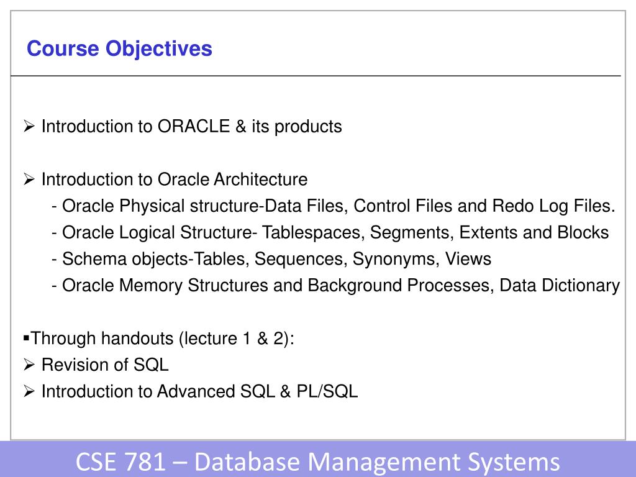Click the 'Oracle Memory Structures and Background Processes' line
Viewport: 636px width, 477px height.
click(x=336, y=285)
